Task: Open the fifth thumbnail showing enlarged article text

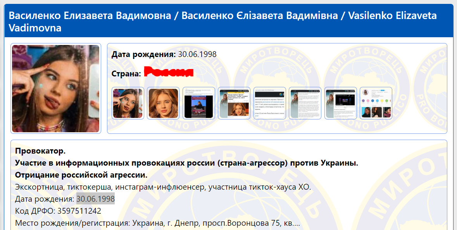Action: (x=270, y=103)
